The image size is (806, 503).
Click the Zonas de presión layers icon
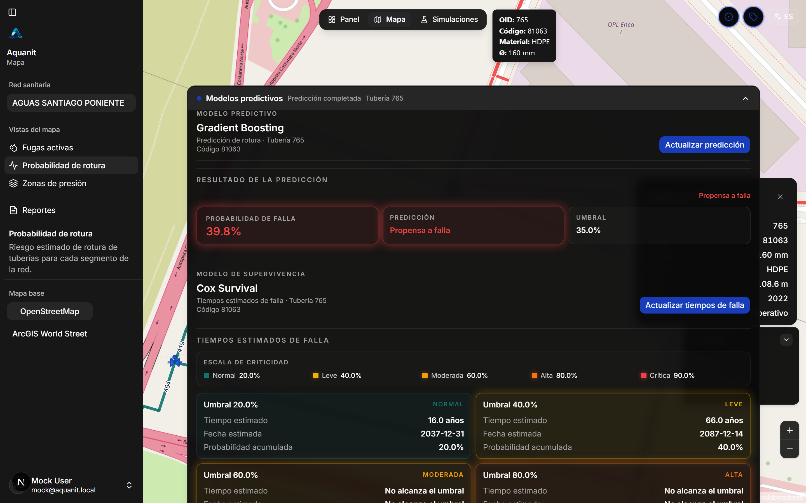click(13, 183)
